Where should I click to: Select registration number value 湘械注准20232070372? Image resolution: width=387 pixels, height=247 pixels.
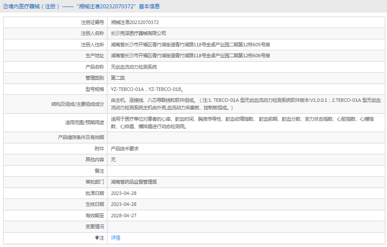point(135,22)
